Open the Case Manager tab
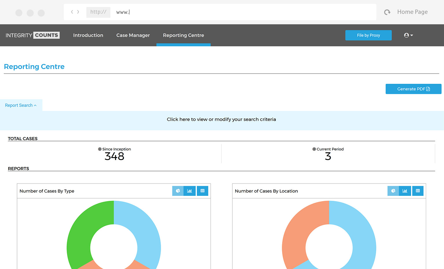 click(133, 35)
